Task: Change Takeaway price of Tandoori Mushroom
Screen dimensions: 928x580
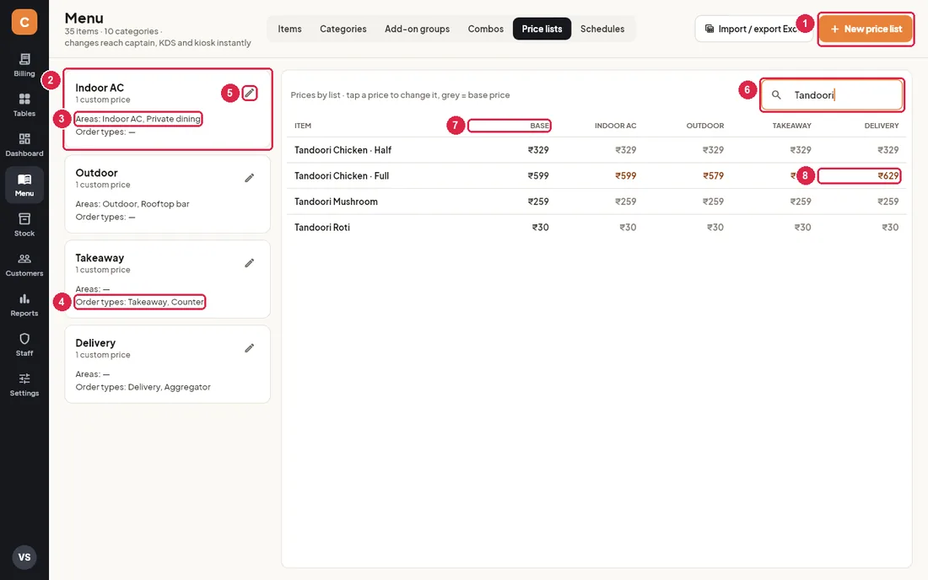Action: [x=800, y=201]
